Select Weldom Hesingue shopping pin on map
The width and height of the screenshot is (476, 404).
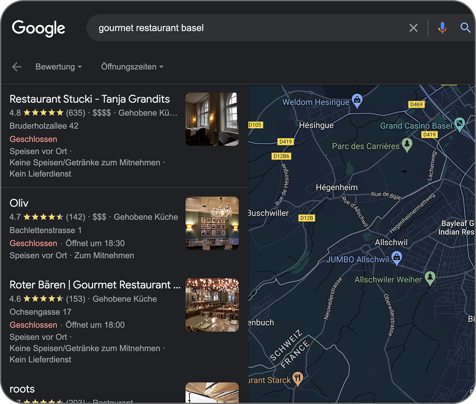[x=357, y=101]
